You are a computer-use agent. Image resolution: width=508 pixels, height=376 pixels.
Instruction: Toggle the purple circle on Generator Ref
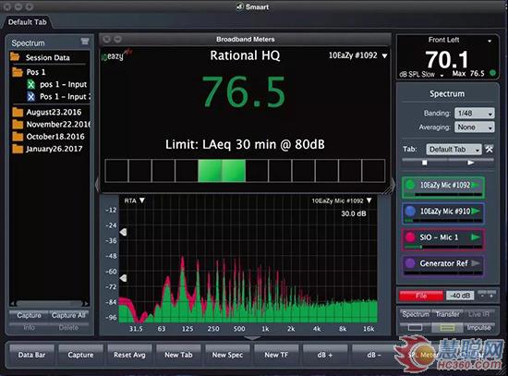coord(410,263)
